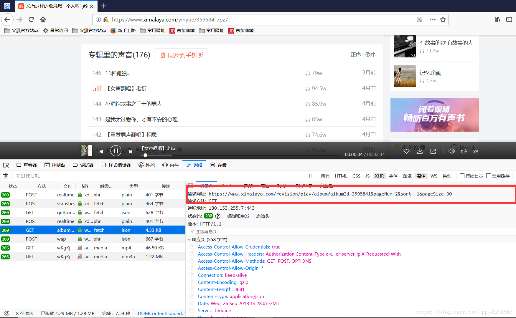Select the mp4 media request row
Image resolution: width=516 pixels, height=318 pixels.
(x=93, y=248)
